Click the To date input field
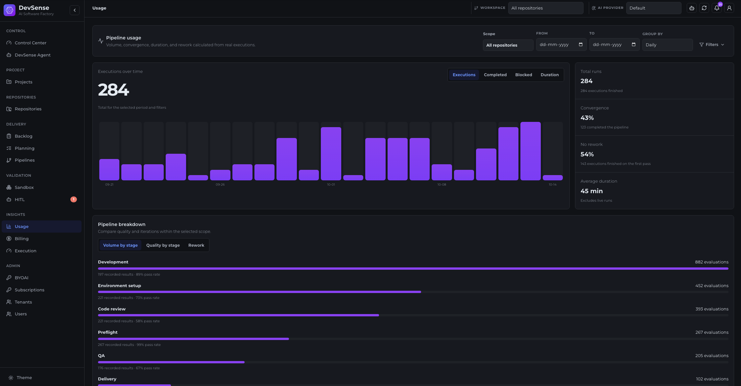Screen dimensions: 741x386 click(x=614, y=45)
